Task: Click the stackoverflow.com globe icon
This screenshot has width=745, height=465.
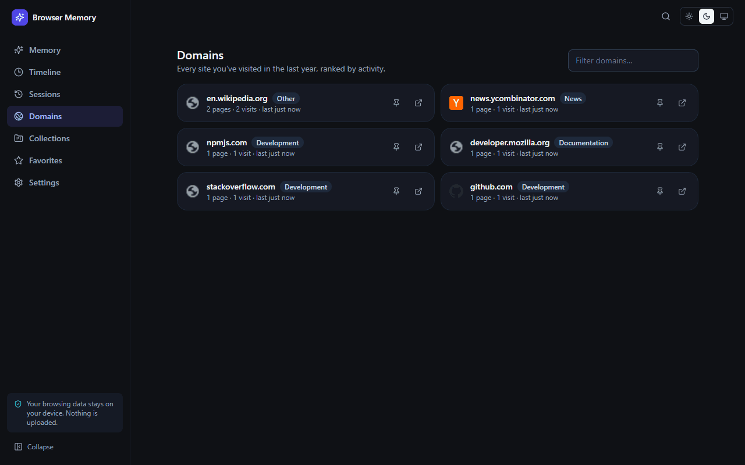Action: pyautogui.click(x=193, y=191)
